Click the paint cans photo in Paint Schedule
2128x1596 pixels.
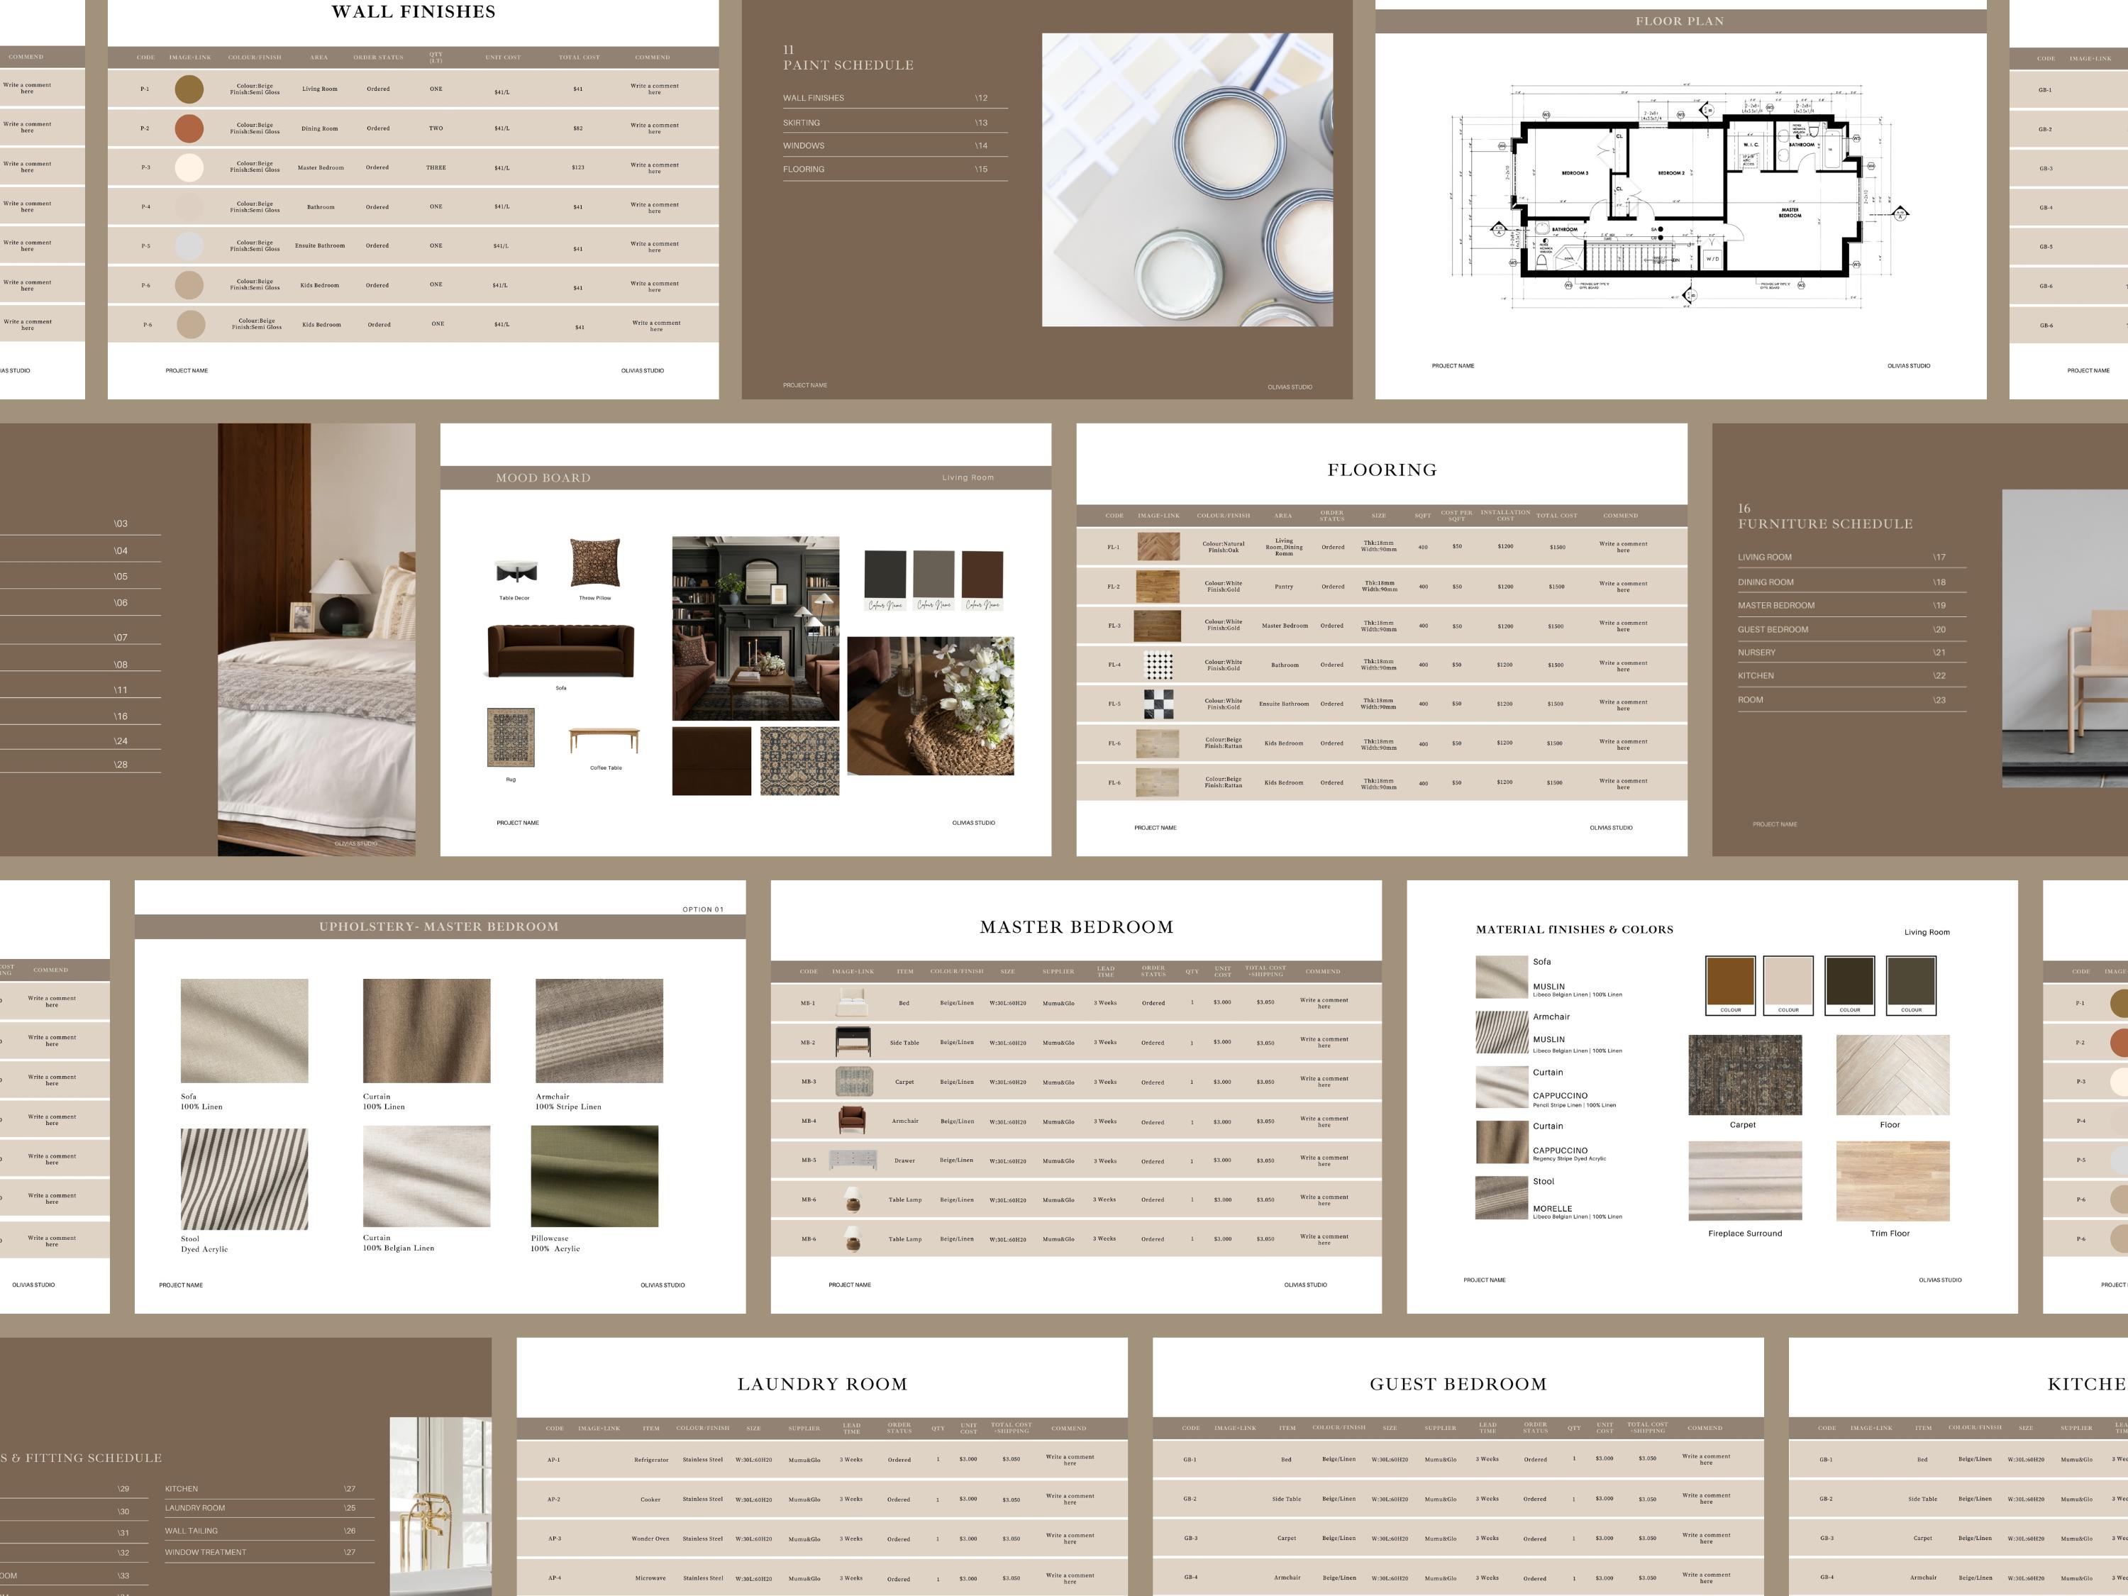tap(1187, 180)
